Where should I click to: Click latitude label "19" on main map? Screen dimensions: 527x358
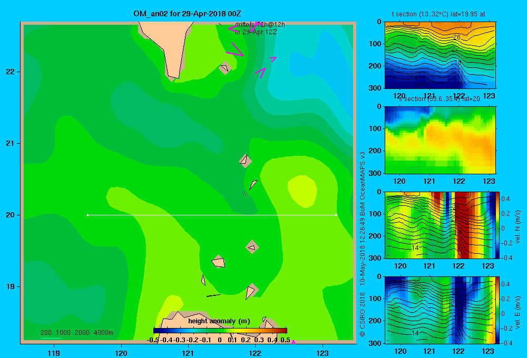click(x=11, y=286)
